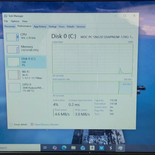Viewport: 155px width, 155px height.
Task: Open the Dropbox icon on the taskbar
Action: click(x=101, y=148)
